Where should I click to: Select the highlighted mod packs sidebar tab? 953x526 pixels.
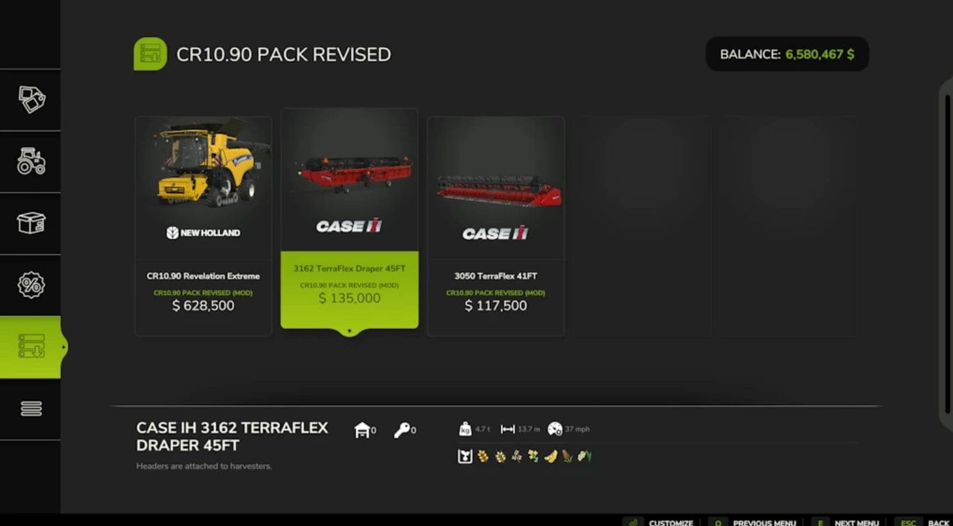(x=31, y=347)
